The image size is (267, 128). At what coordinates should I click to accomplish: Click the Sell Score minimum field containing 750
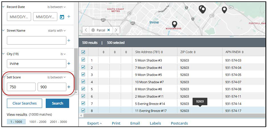tap(21, 87)
